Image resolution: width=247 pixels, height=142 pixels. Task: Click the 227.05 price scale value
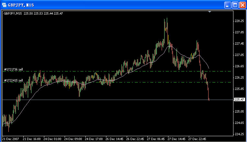coord(239,55)
